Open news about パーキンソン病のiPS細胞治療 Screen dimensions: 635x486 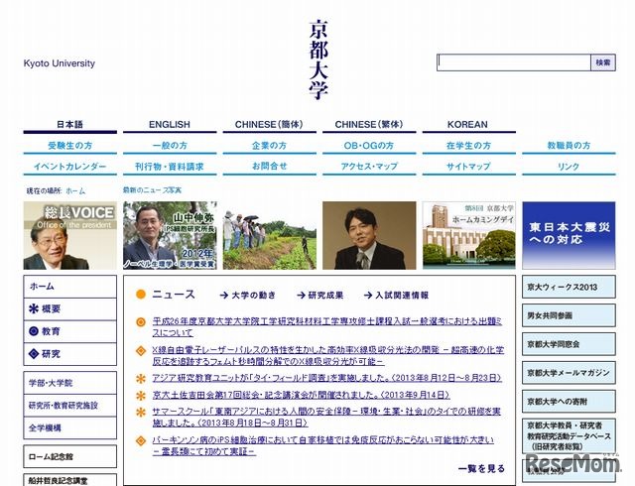[323, 445]
